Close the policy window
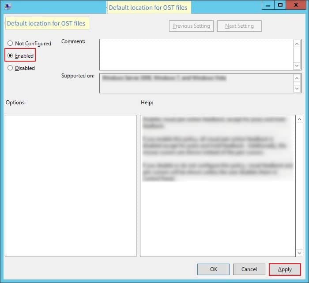309x283 pixels. click(x=296, y=5)
